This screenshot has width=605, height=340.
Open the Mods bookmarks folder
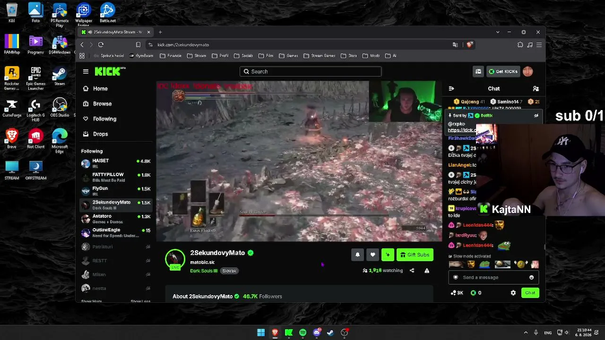coord(371,56)
